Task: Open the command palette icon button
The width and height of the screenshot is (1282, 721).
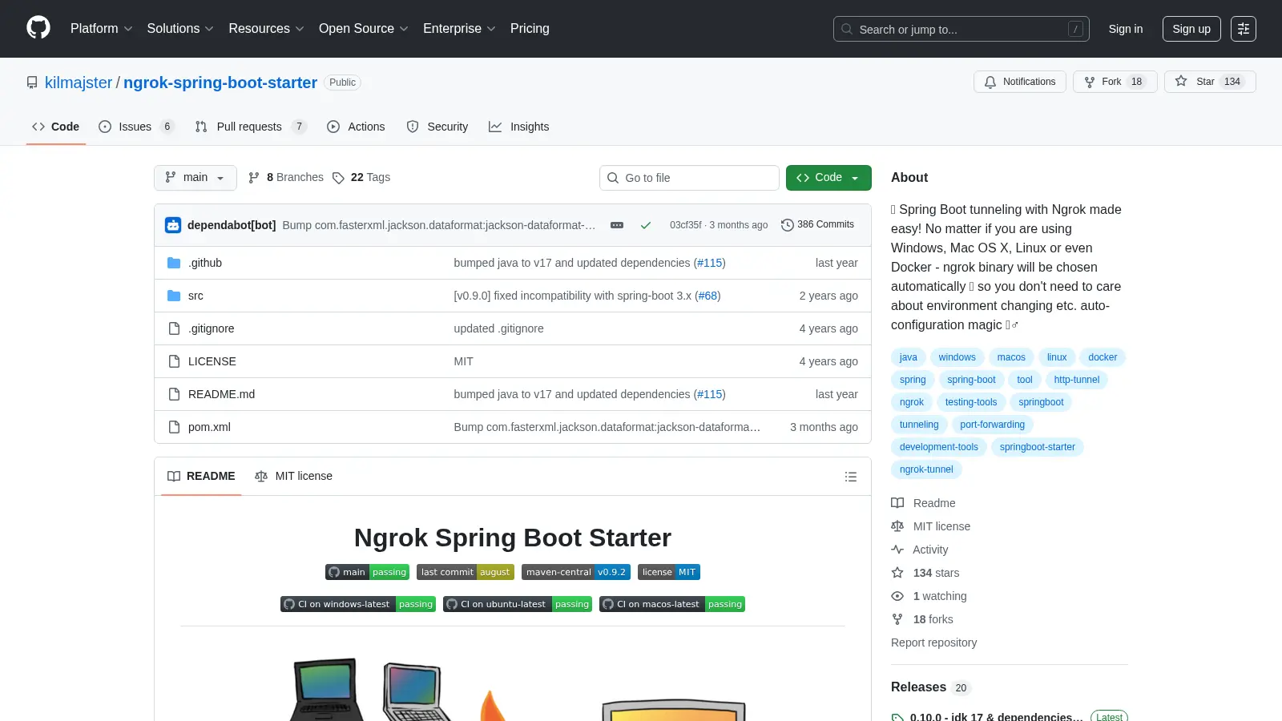Action: [x=1244, y=29]
